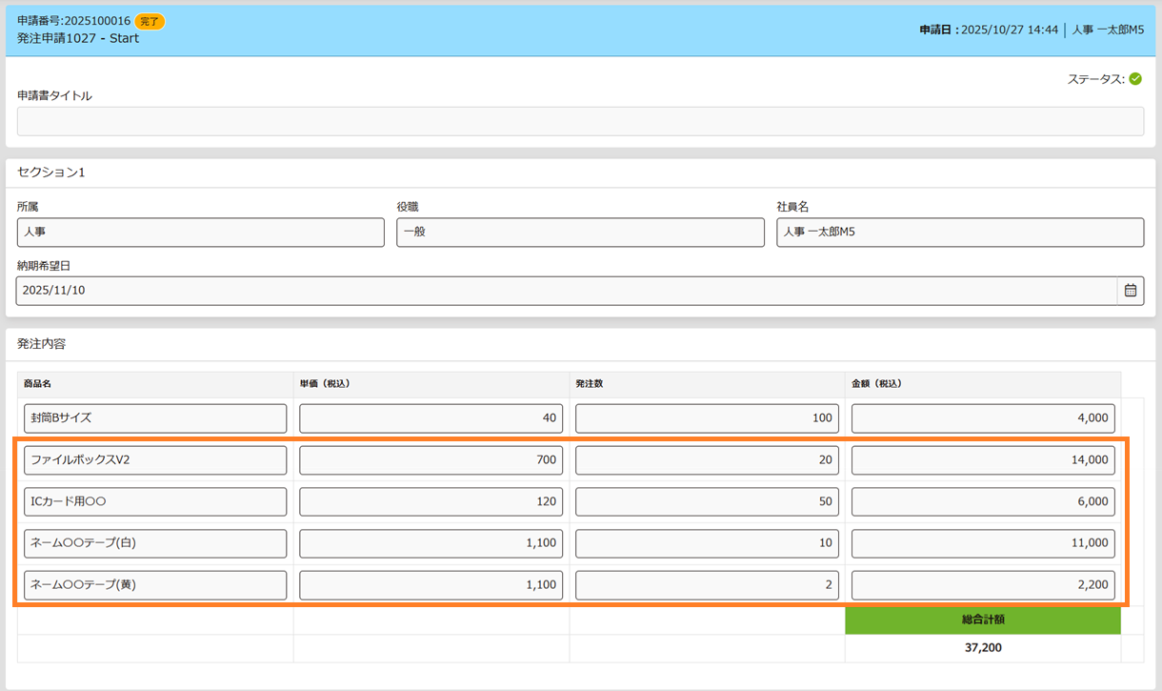Click the order quantity field showing 50

click(707, 502)
